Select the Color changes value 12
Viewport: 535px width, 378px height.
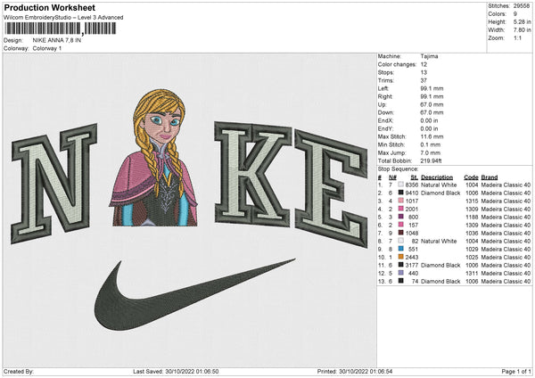tap(424, 64)
